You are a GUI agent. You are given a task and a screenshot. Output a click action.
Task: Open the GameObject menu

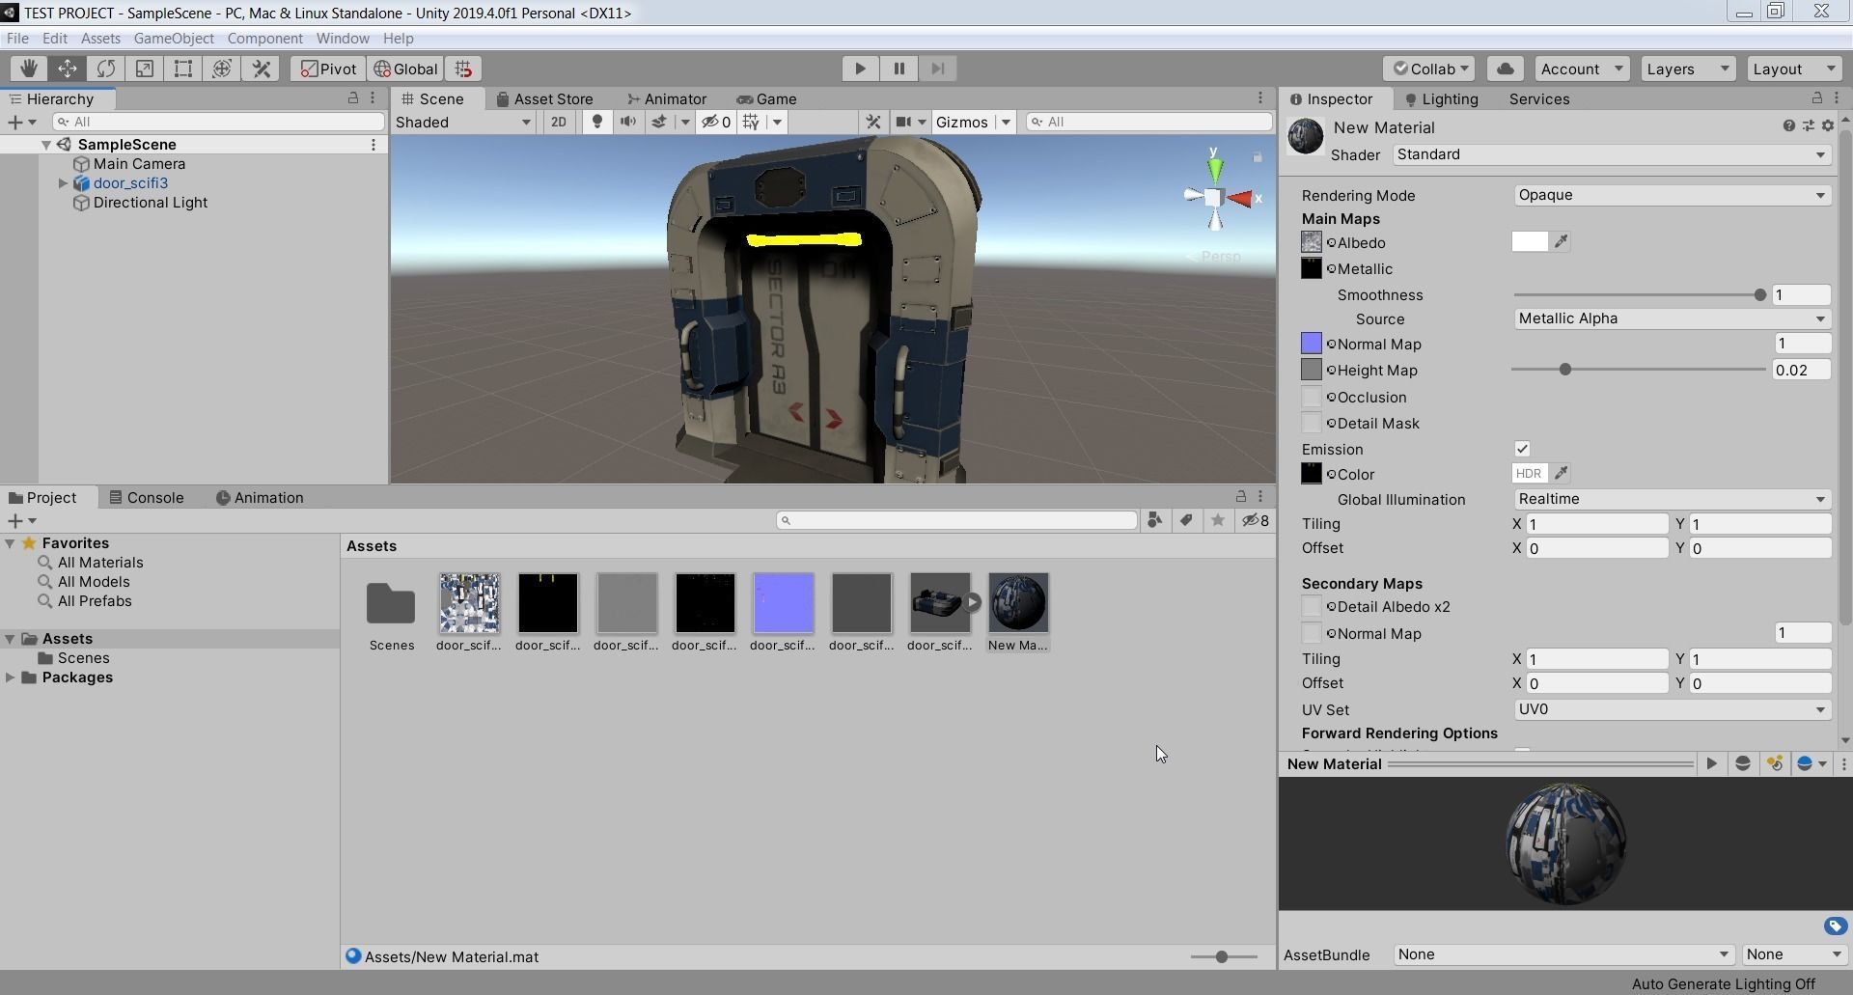174,39
